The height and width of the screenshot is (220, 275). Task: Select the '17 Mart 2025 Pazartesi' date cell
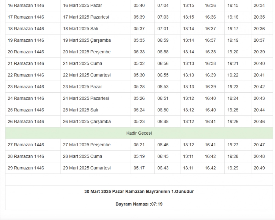click(x=86, y=17)
